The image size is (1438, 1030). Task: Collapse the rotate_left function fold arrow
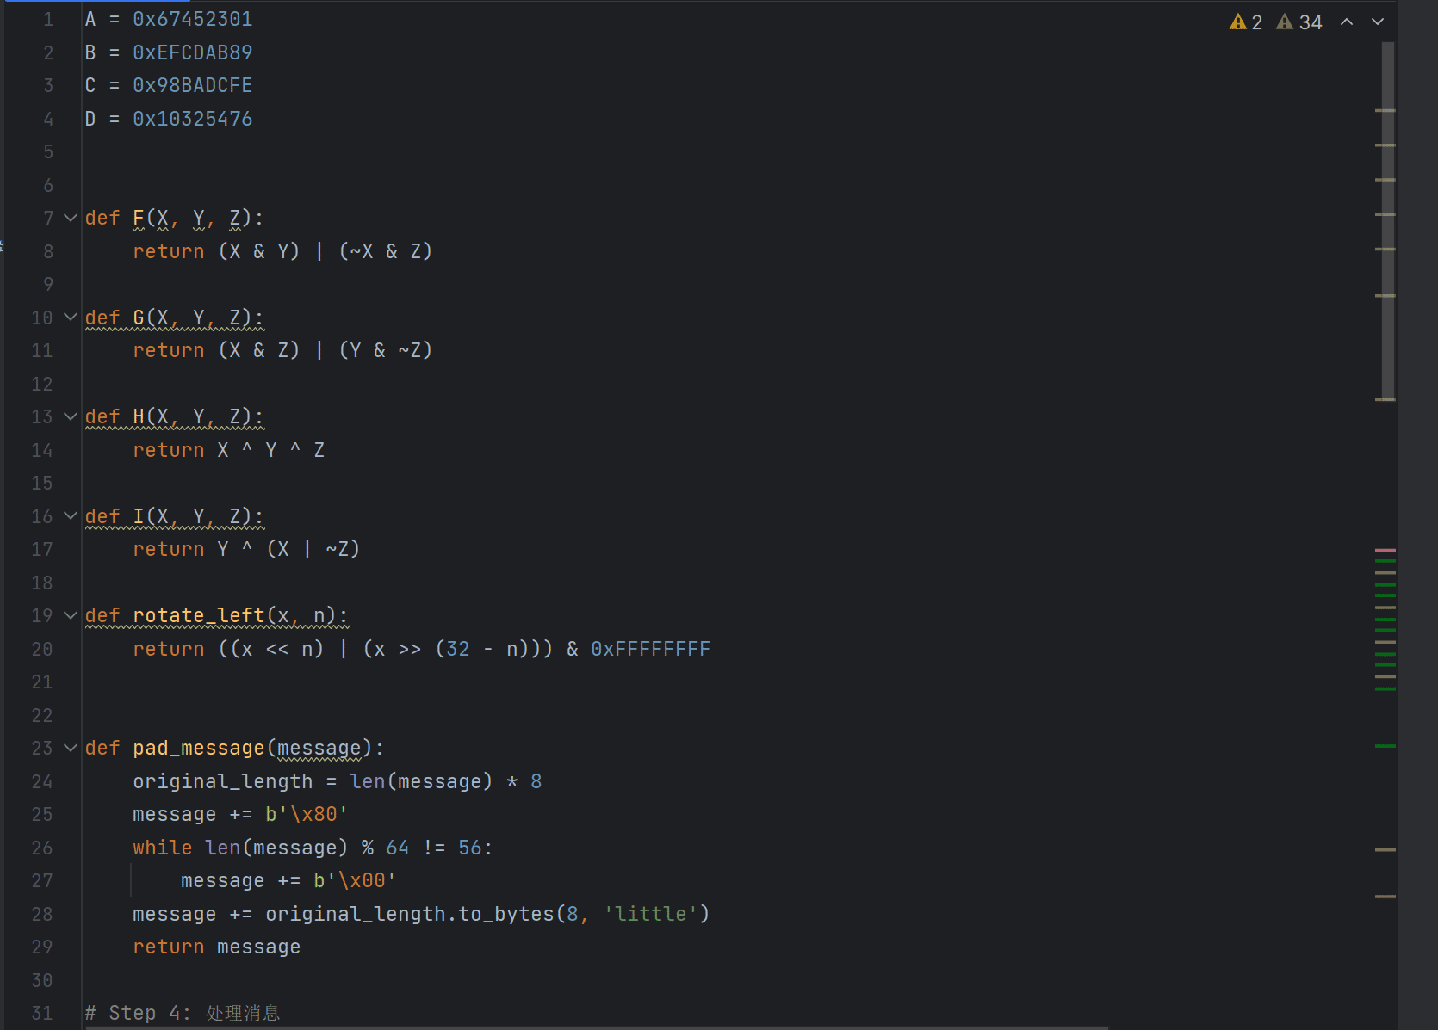71,616
